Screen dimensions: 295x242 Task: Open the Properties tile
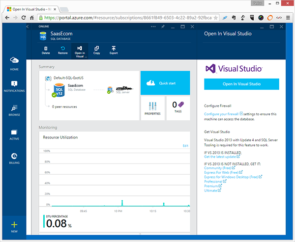pos(152,108)
